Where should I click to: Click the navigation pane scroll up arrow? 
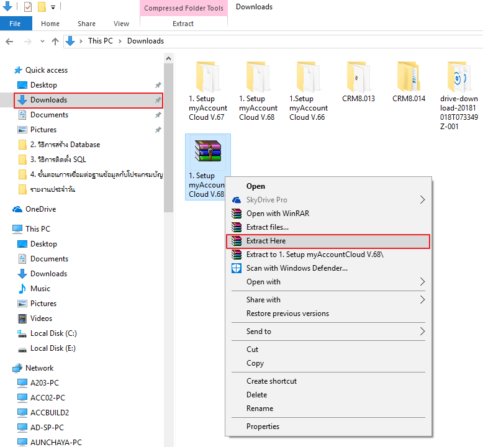(x=168, y=58)
